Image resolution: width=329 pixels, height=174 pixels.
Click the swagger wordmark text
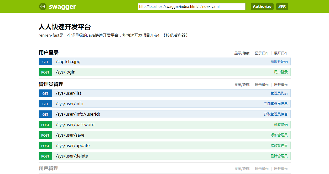coord(62,7)
